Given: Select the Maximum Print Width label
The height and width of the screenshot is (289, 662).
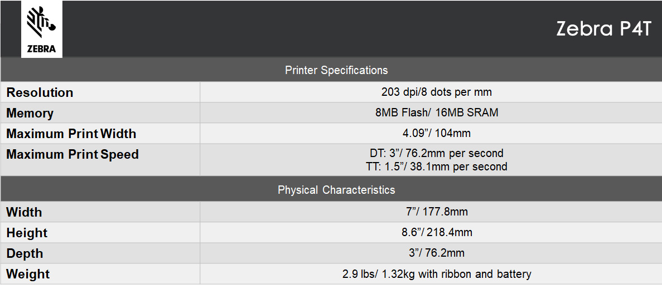Looking at the screenshot, I should [71, 134].
